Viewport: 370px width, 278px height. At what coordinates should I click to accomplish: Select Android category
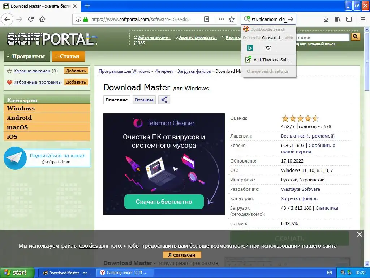coord(47,118)
